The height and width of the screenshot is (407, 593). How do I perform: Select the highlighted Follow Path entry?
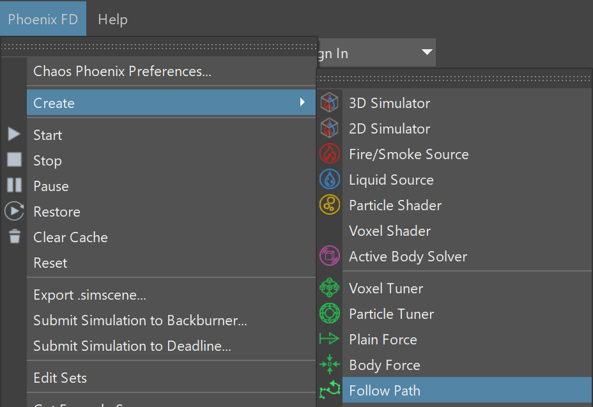(466, 390)
